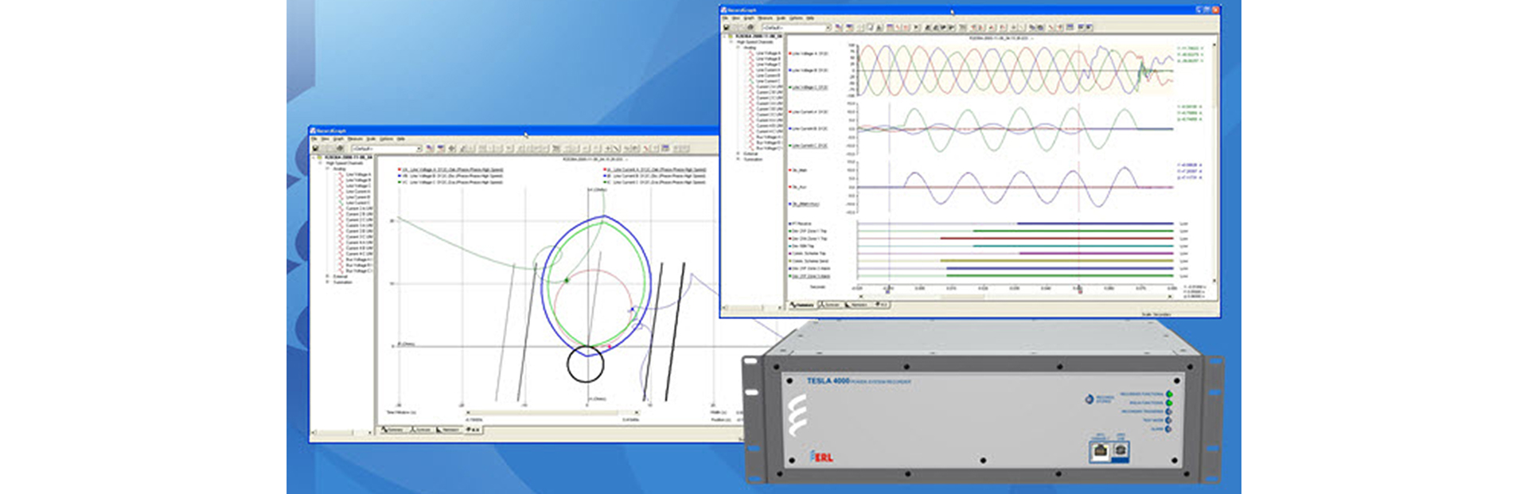Click Dev 50N Trip digital channel label
1528x494 pixels.
[801, 246]
